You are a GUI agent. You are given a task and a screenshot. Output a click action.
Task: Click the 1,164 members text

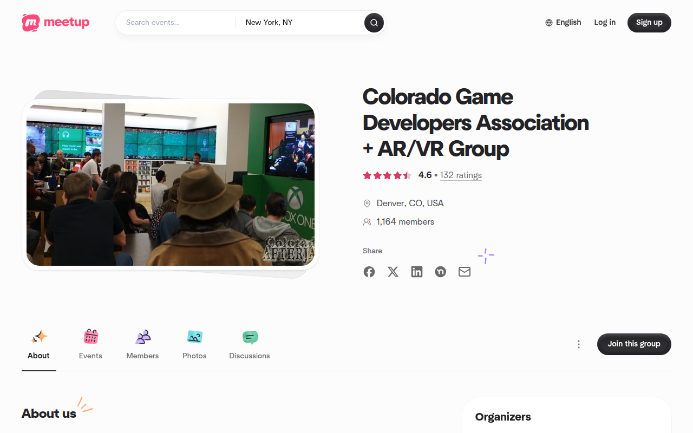point(406,222)
